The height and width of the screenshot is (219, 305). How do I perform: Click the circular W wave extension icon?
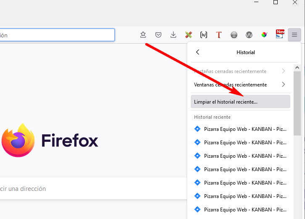point(249,35)
